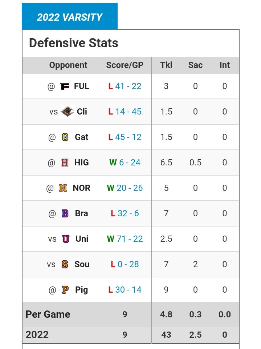This screenshot has height=349, width=261.
Task: Open the L 0 - 28 game score
Action: (x=125, y=264)
